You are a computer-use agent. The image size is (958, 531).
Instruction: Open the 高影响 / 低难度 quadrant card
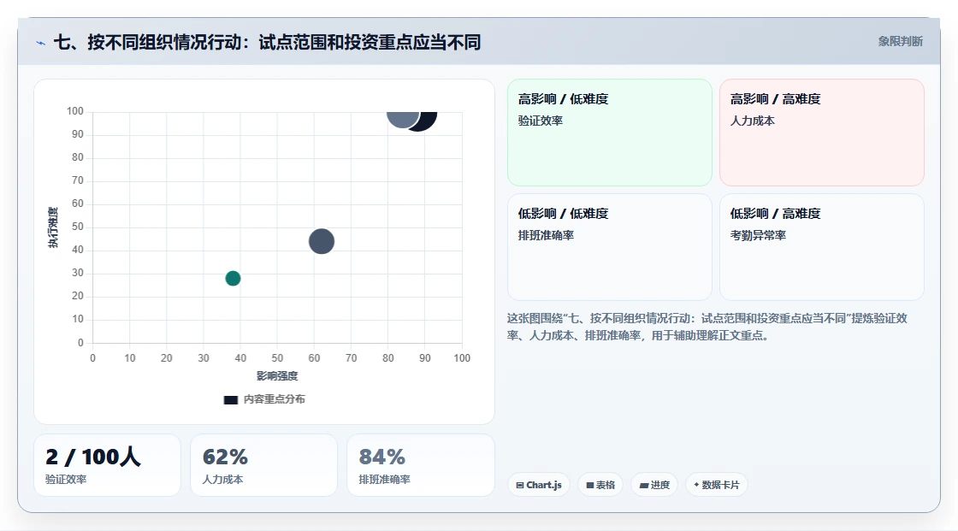[x=609, y=132]
